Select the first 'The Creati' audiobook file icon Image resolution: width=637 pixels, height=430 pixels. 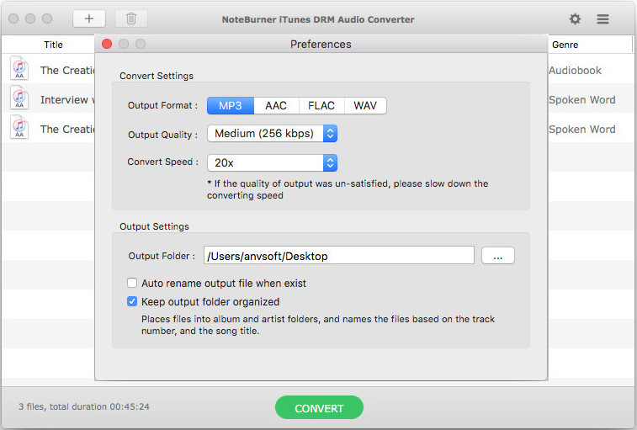[x=19, y=68]
